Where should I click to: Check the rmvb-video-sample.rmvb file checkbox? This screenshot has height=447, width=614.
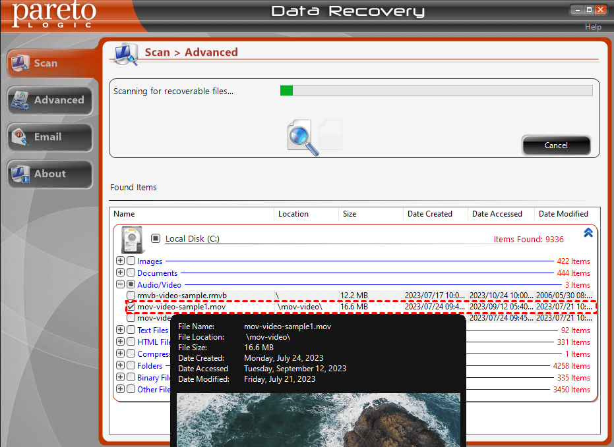pos(131,296)
